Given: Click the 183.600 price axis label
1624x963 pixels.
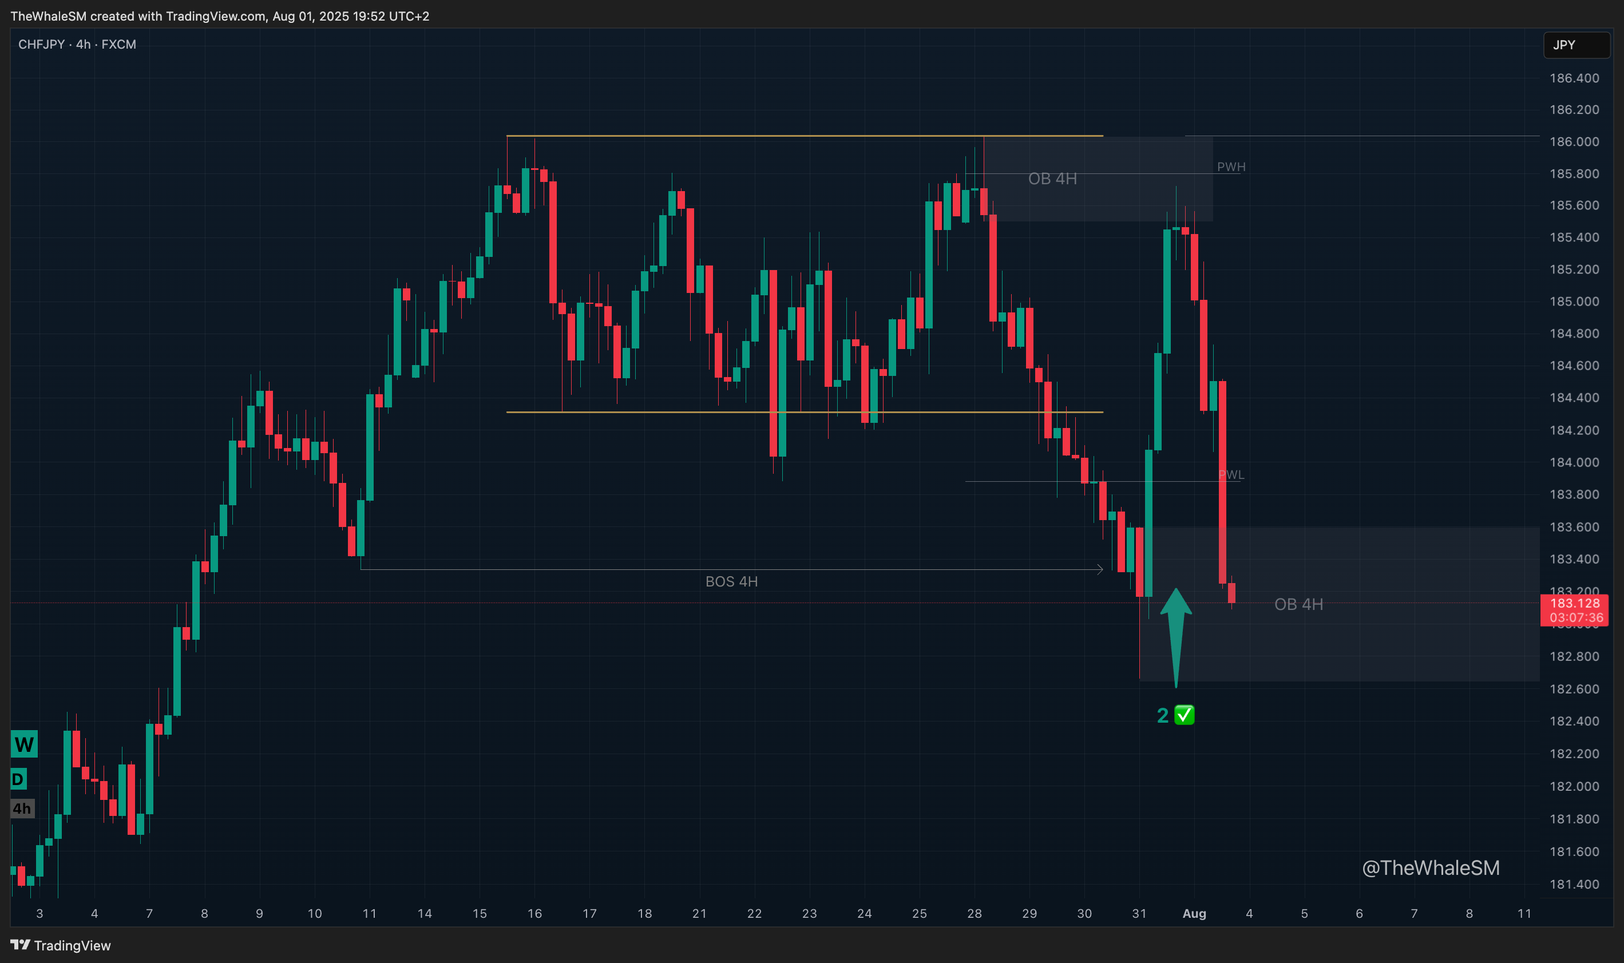Looking at the screenshot, I should (x=1574, y=527).
